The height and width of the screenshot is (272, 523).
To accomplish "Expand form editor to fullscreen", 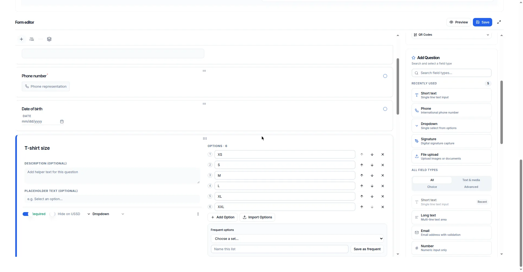I will (499, 22).
